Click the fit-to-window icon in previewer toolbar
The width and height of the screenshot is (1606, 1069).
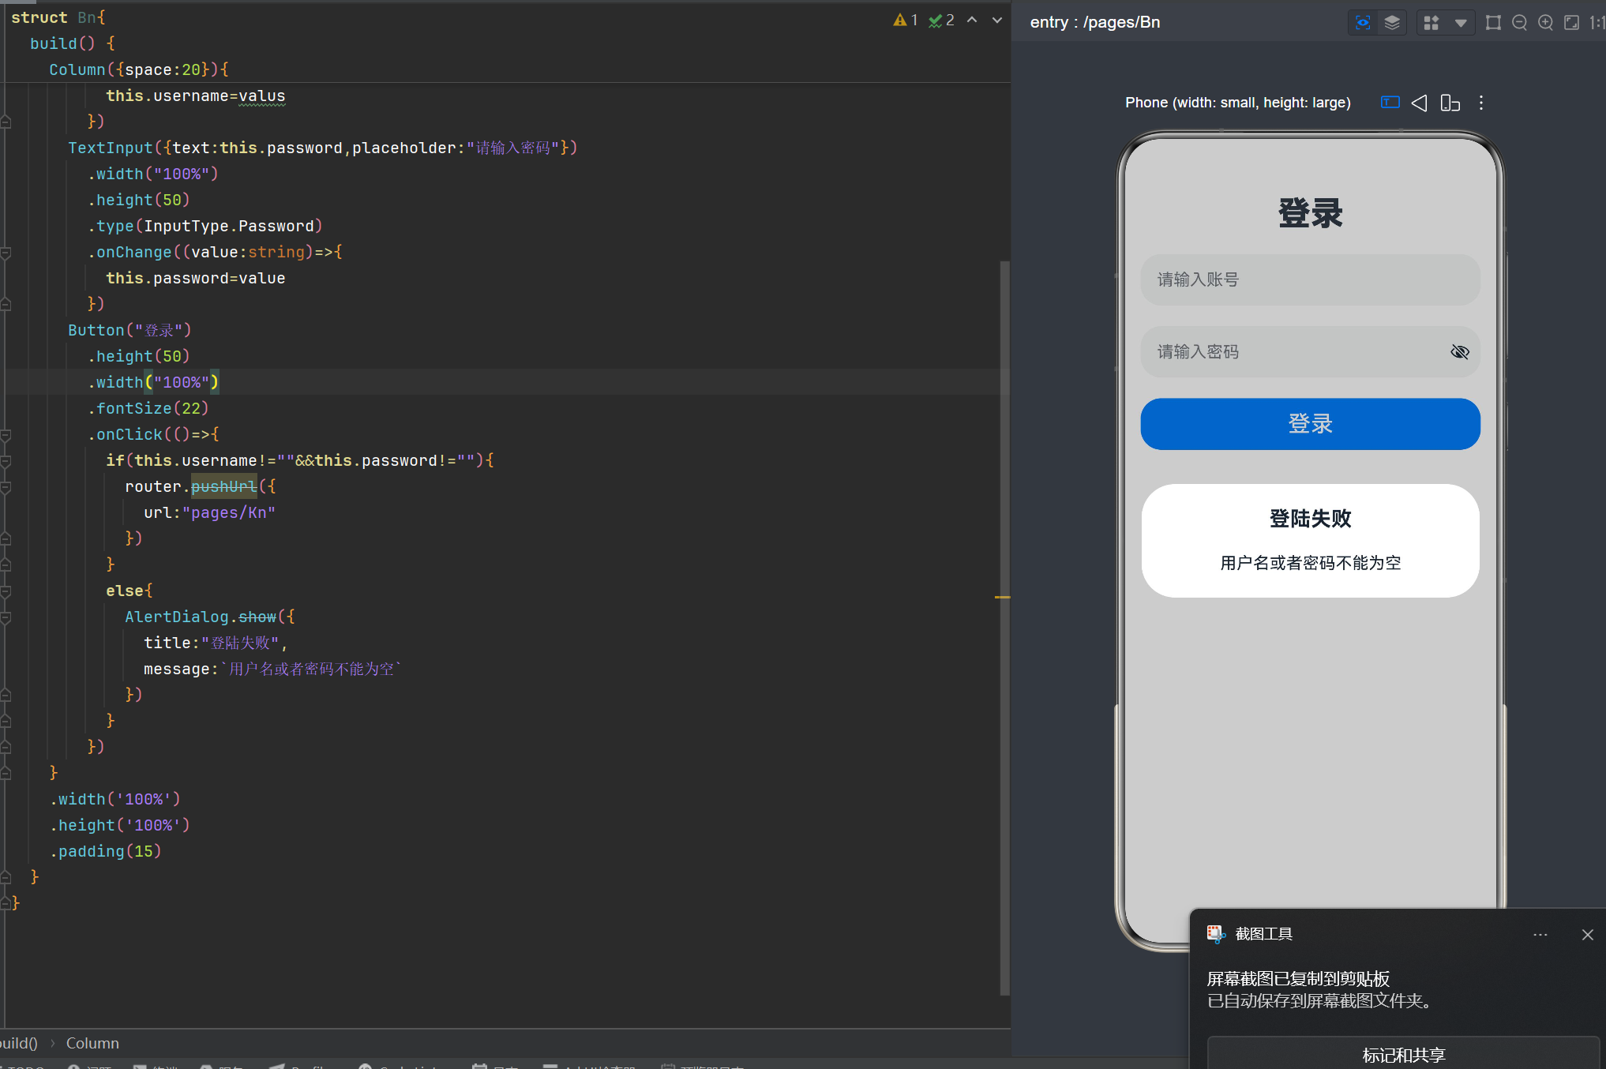point(1572,23)
